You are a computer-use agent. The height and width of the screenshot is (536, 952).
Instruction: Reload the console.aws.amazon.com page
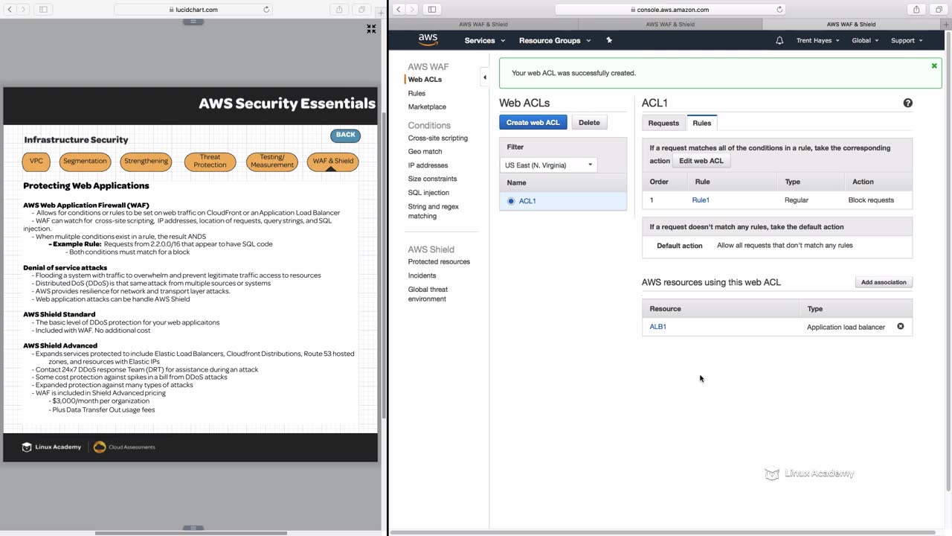[779, 10]
